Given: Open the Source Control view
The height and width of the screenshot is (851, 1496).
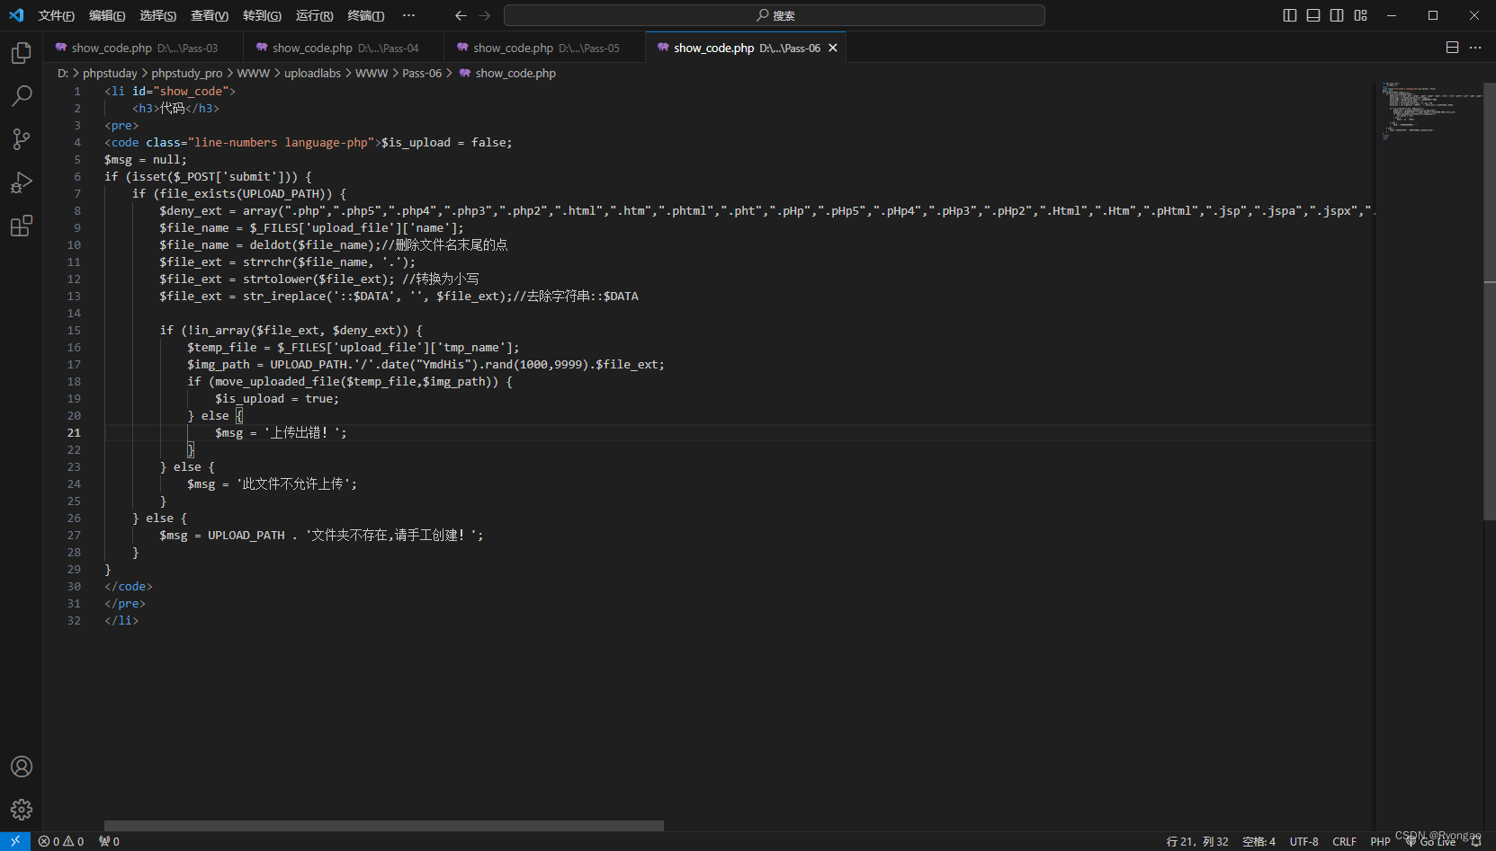Looking at the screenshot, I should 22,139.
